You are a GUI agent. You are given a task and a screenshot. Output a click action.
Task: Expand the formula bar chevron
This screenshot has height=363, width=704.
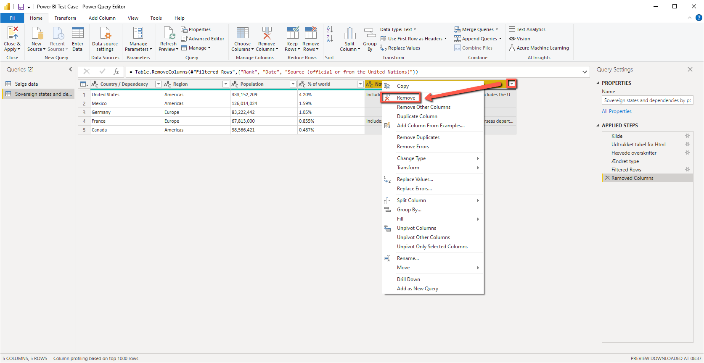click(x=585, y=72)
